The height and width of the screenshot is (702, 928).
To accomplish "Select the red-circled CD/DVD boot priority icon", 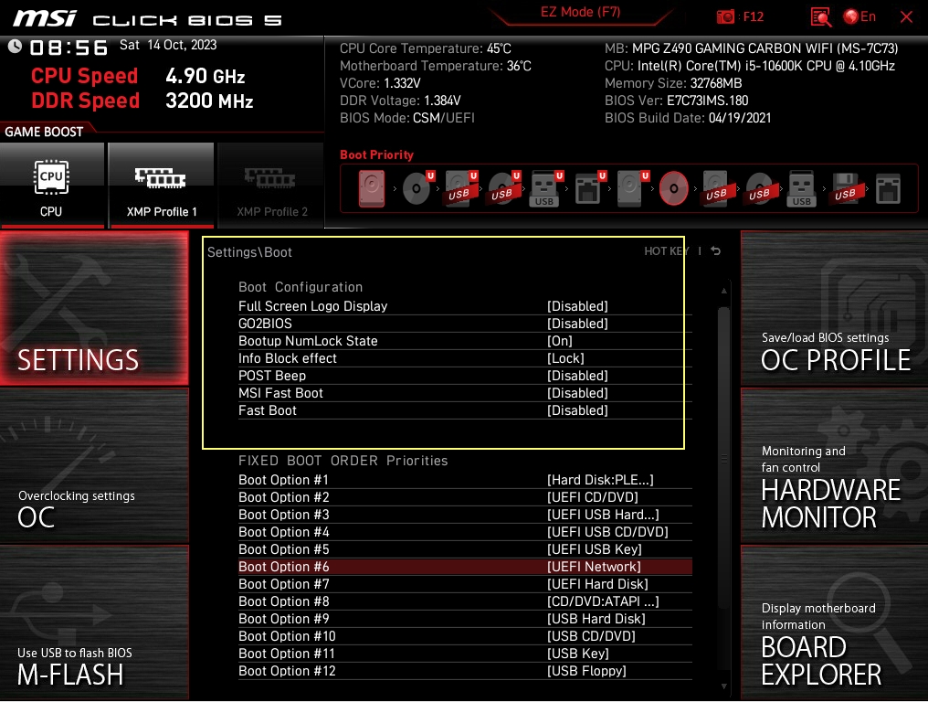I will click(673, 189).
